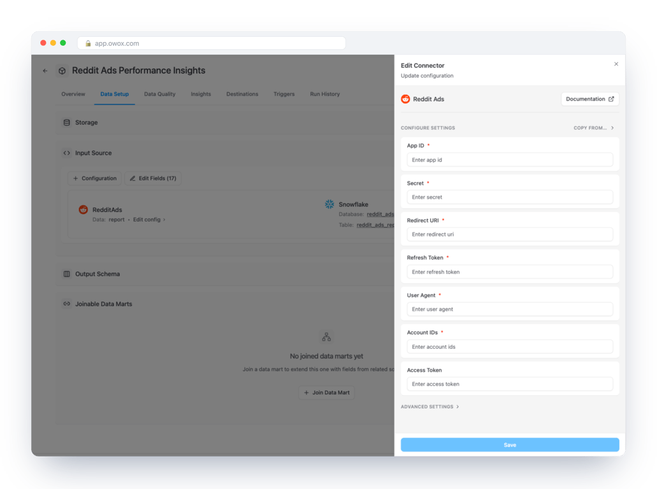Image resolution: width=657 pixels, height=489 pixels.
Task: Click the Configuration button
Action: click(95, 178)
